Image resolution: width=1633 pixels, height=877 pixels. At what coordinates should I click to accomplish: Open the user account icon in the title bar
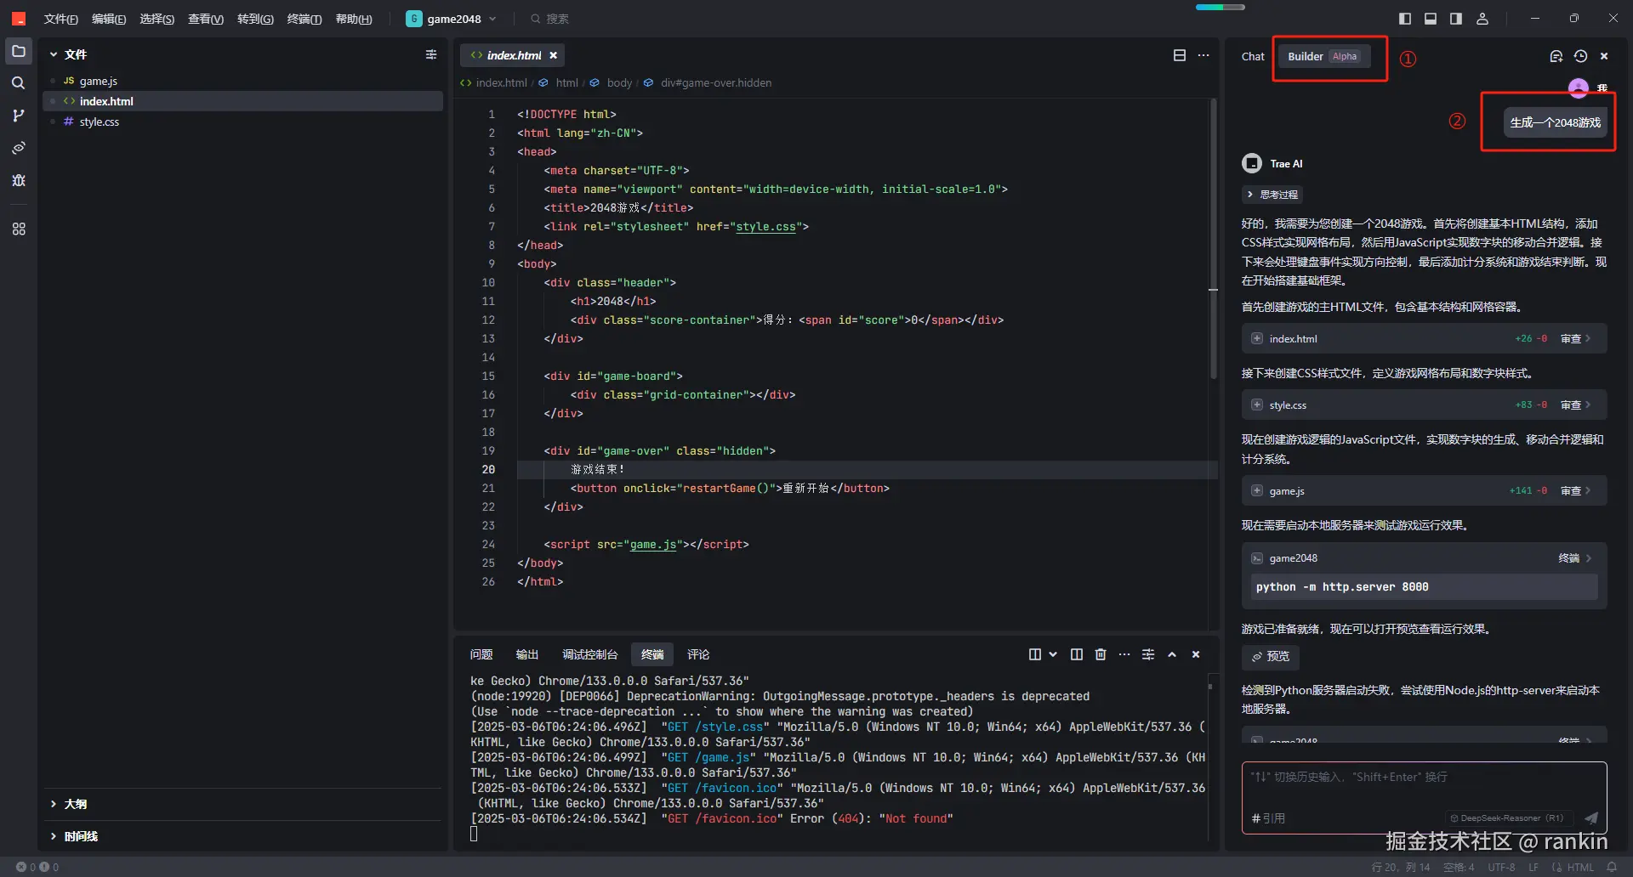[1482, 19]
